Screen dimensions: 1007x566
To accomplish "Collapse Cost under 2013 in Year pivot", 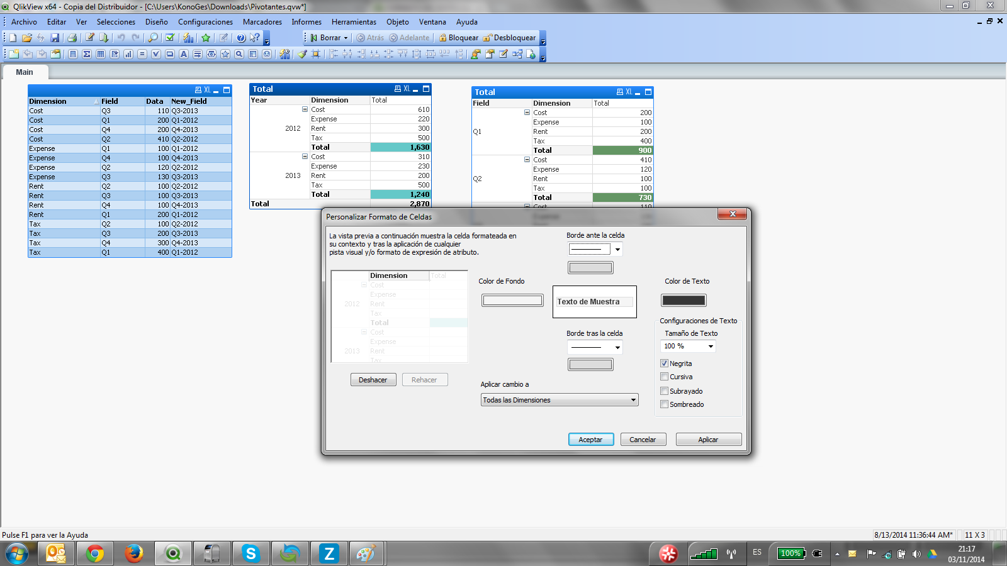I will coord(305,157).
